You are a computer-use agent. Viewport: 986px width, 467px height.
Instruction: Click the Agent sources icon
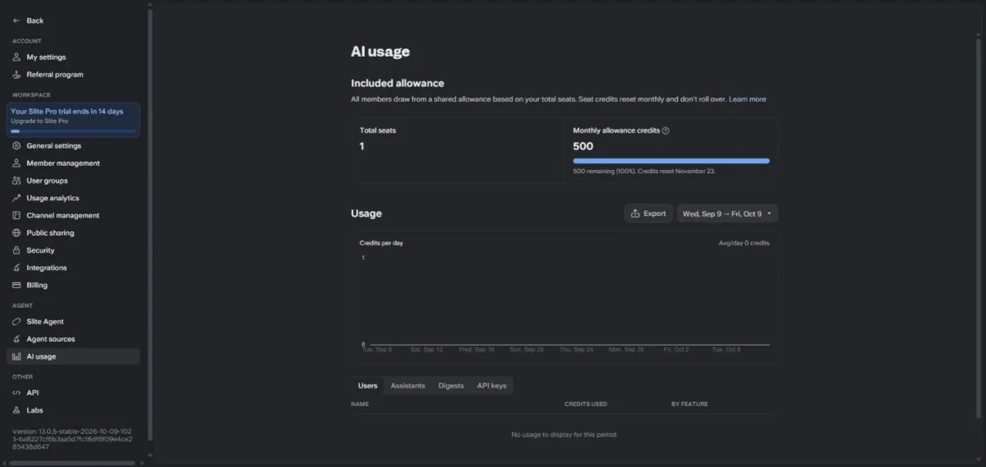[16, 339]
